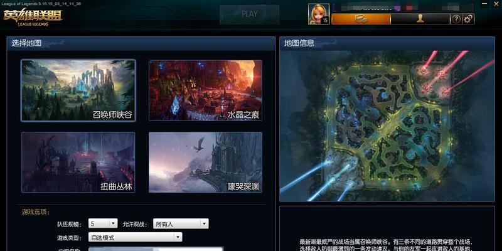Image resolution: width=502 pixels, height=251 pixels.
Task: Click the League of Legends logo
Action: click(x=33, y=18)
